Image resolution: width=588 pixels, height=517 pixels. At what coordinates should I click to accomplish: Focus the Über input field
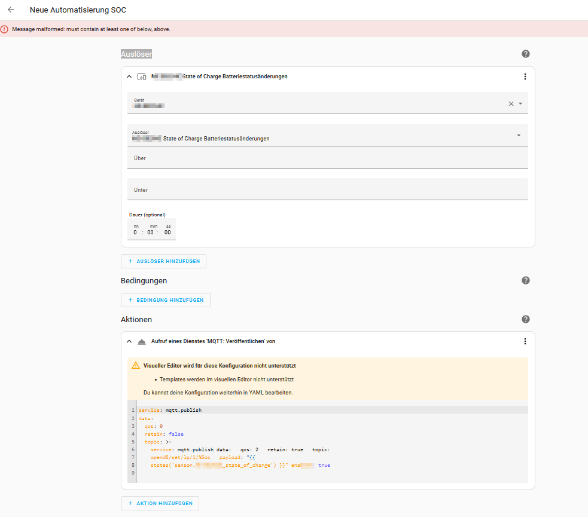pyautogui.click(x=327, y=158)
